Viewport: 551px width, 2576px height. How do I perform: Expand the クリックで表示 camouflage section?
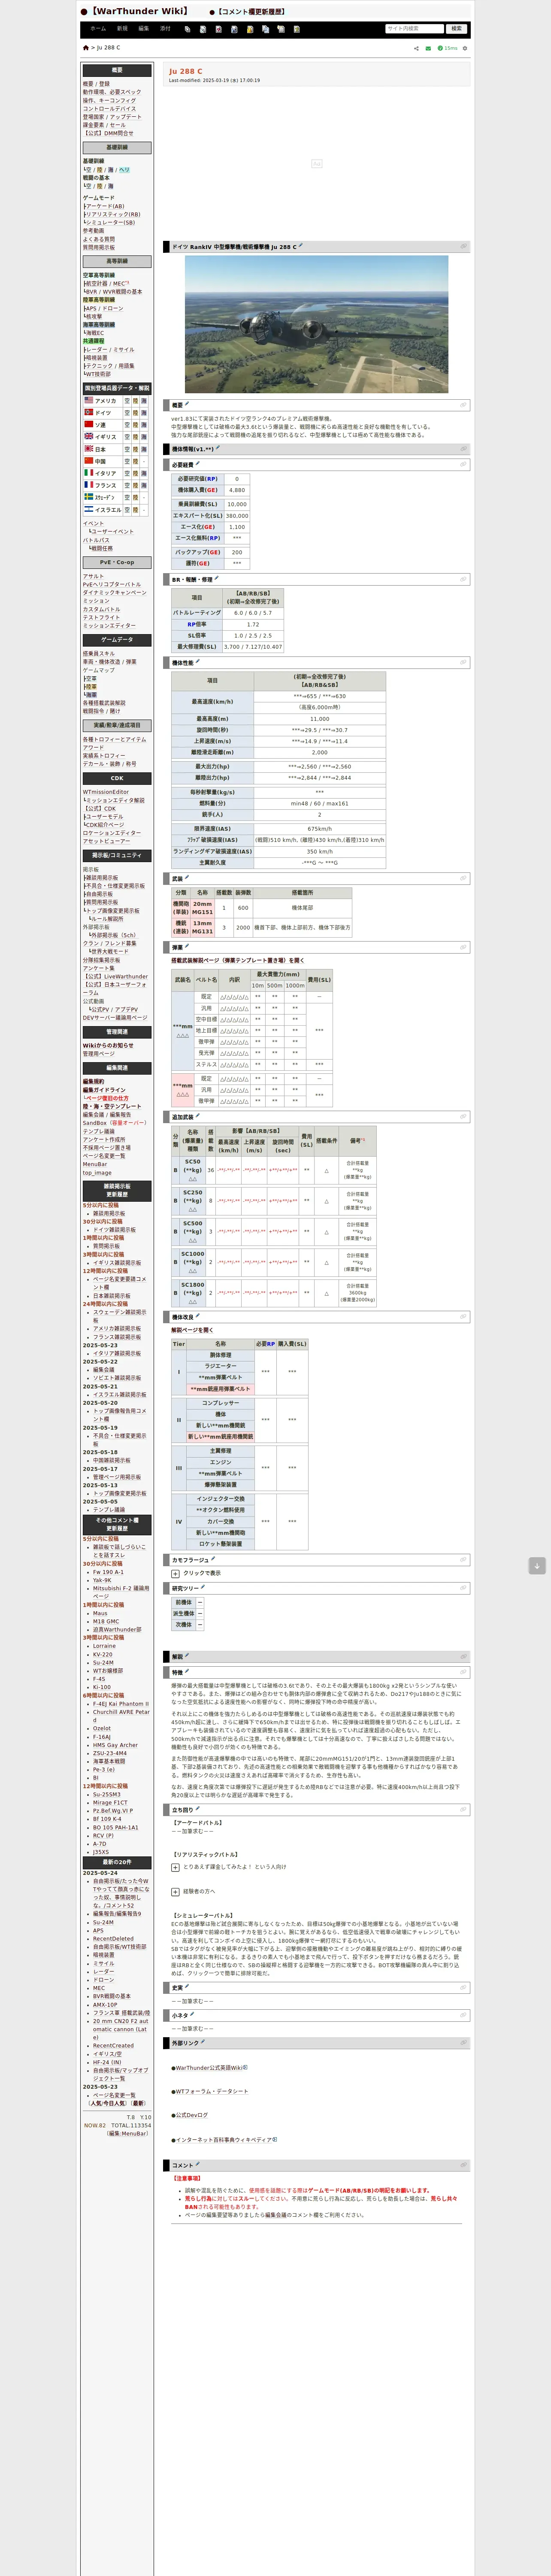coord(175,1573)
